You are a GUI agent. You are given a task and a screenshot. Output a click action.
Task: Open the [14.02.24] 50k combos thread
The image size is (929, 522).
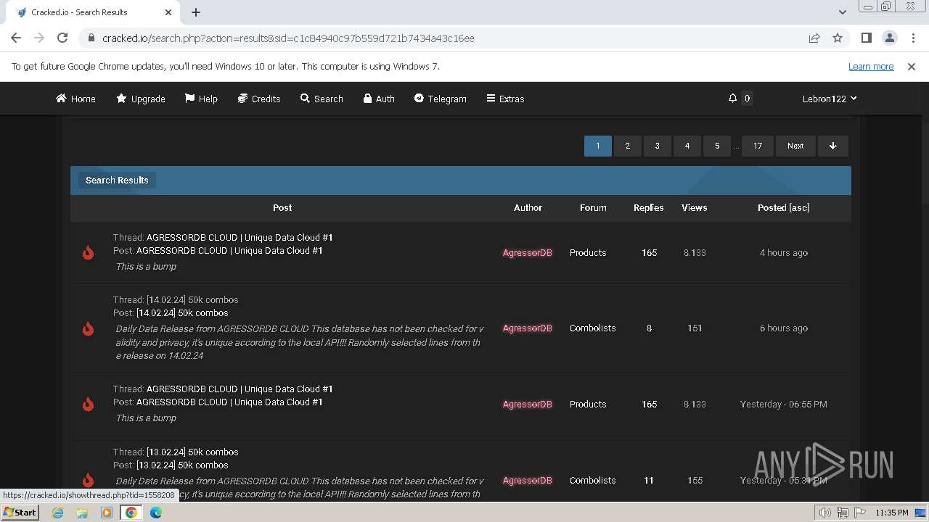(192, 299)
